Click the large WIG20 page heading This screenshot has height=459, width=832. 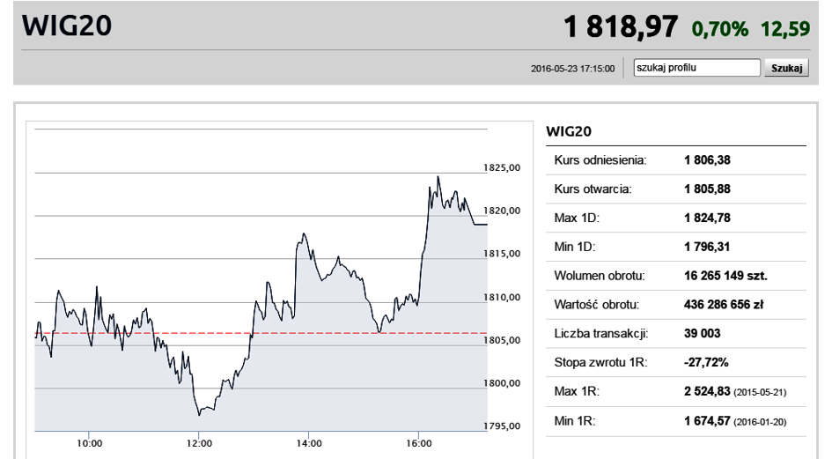67,26
